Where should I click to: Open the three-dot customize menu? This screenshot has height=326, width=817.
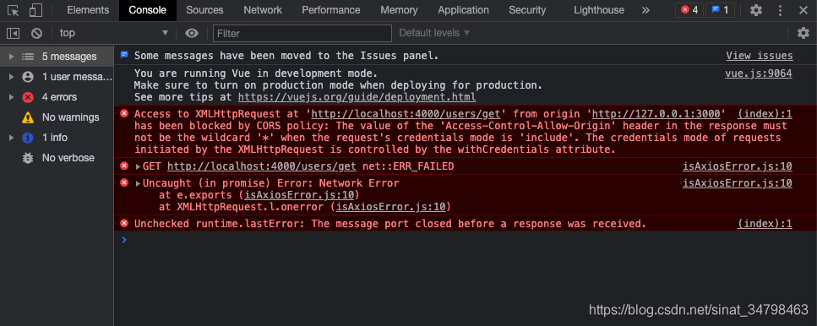(780, 10)
